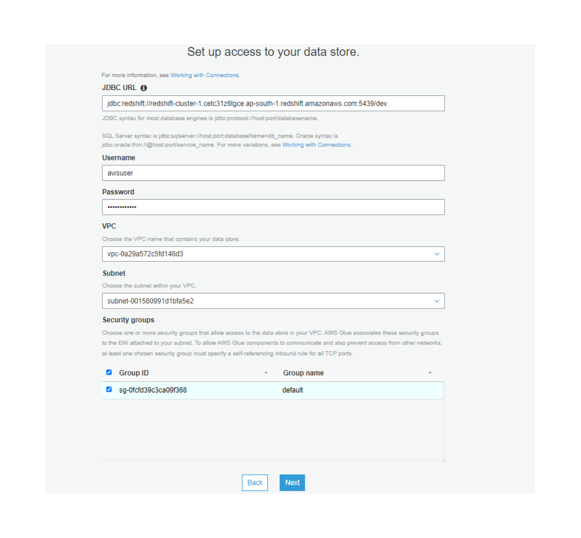This screenshot has height=538, width=581.
Task: Click the Group ID column header
Action: click(x=134, y=373)
